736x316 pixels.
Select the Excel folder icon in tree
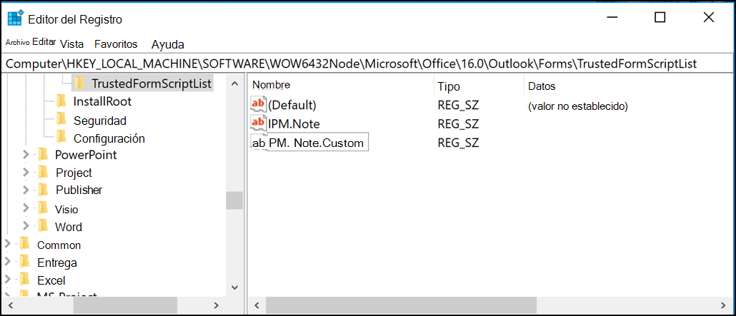[x=25, y=280]
